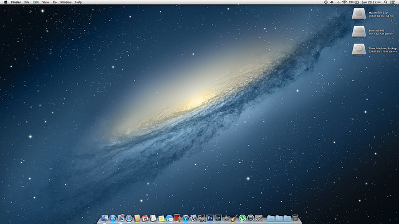Select the Time Machine Backup drive
Screen dimensions: 399x224
[x=359, y=49]
